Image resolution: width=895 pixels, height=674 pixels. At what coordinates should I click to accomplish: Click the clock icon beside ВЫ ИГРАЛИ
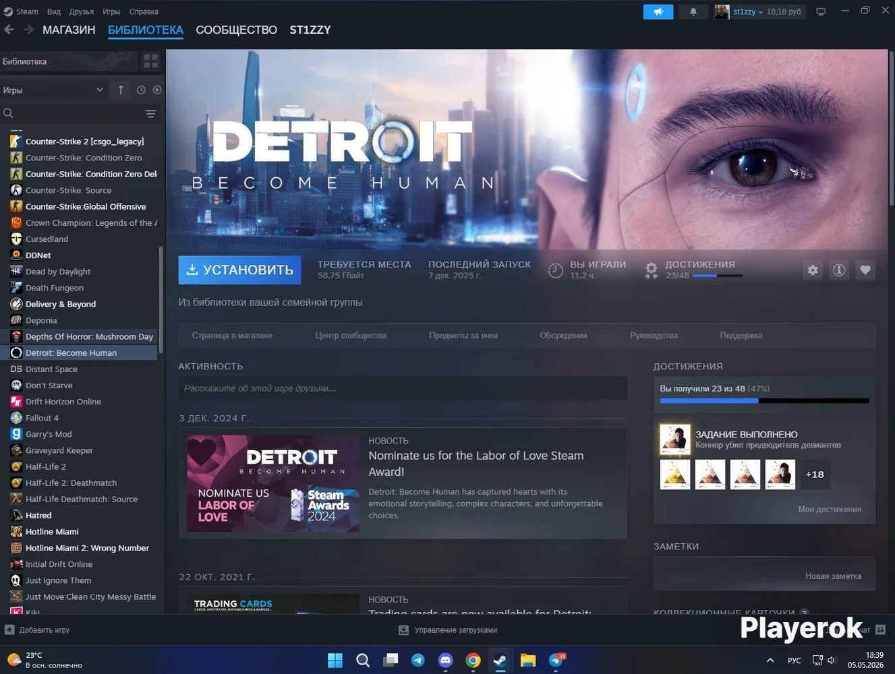555,270
